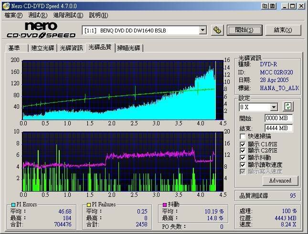This screenshot has width=308, height=234.
Task: Minimize the Nero CD-DVD Speed window
Action: click(x=285, y=6)
